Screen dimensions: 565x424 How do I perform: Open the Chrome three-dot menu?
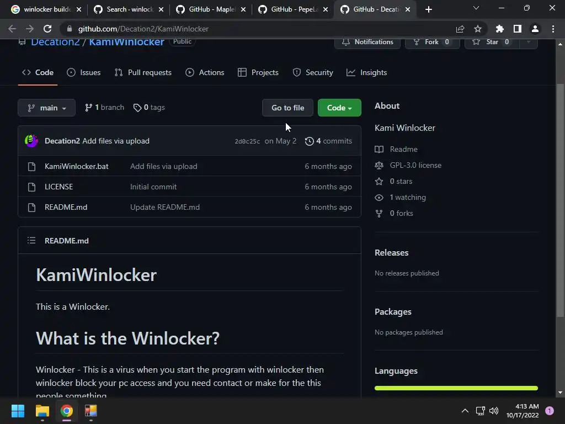[x=553, y=29]
